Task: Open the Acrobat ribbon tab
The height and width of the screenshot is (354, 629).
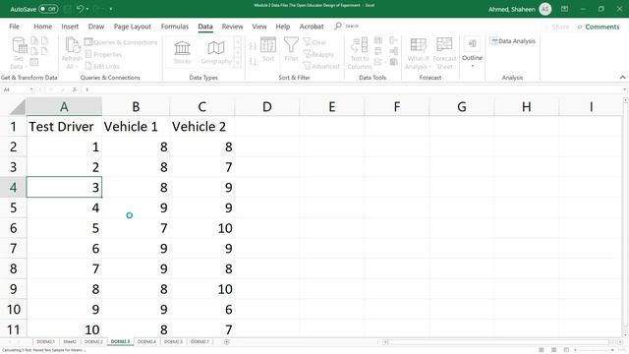Action: pos(312,27)
